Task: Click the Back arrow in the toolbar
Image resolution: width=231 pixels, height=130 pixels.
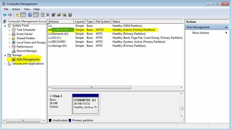Action: tap(5, 15)
